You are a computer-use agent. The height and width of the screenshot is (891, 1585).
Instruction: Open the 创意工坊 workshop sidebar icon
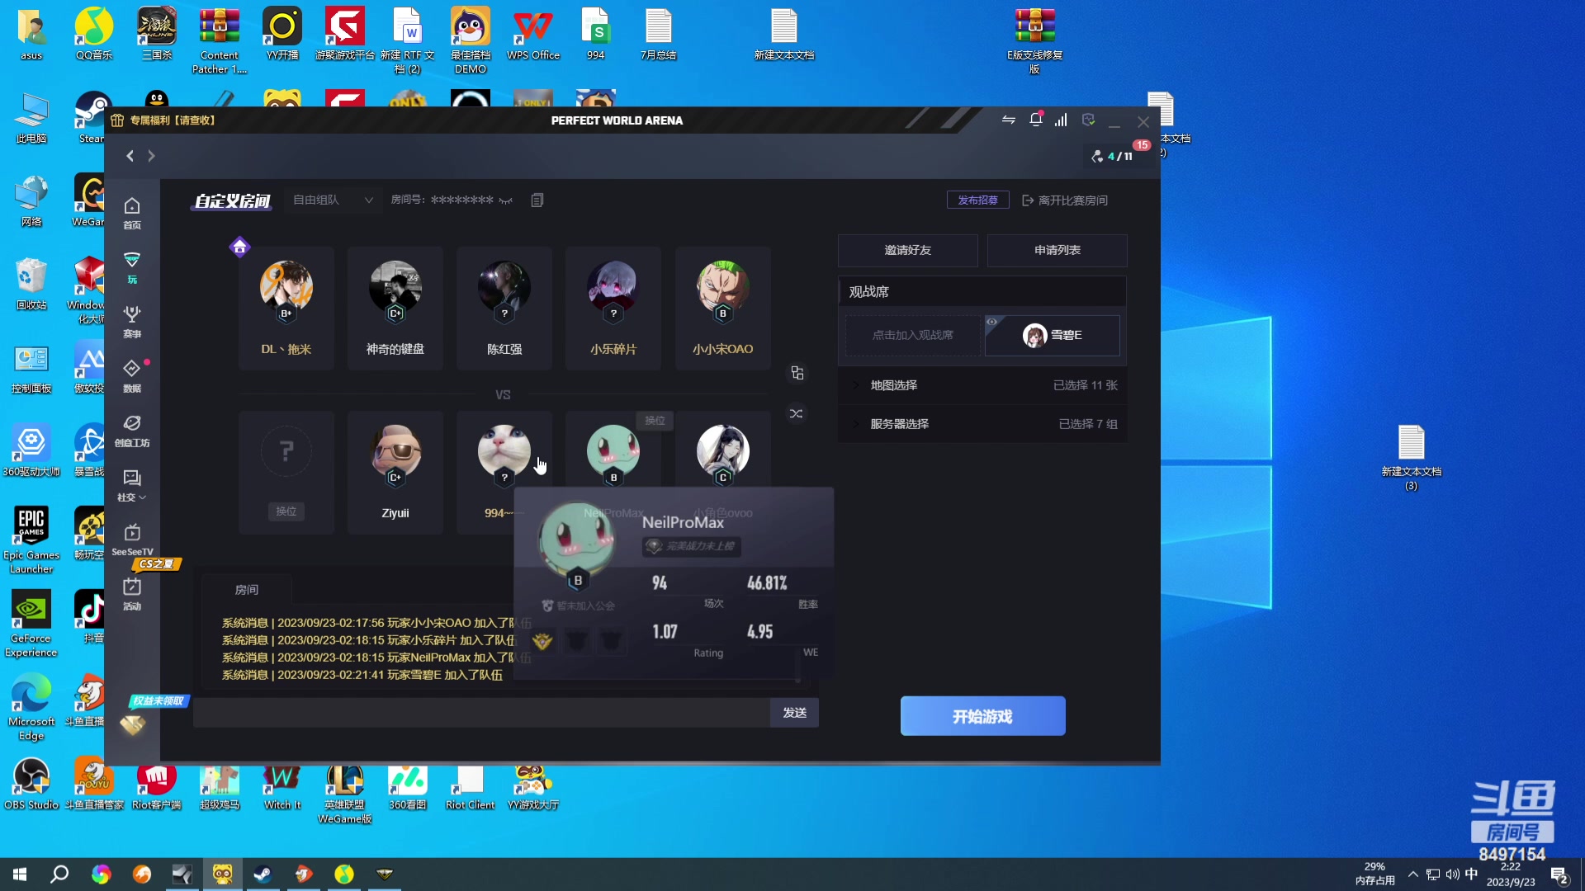click(x=132, y=430)
